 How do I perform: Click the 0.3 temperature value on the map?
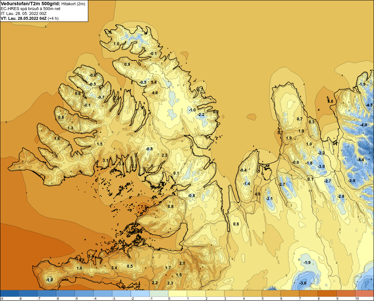coord(312,122)
